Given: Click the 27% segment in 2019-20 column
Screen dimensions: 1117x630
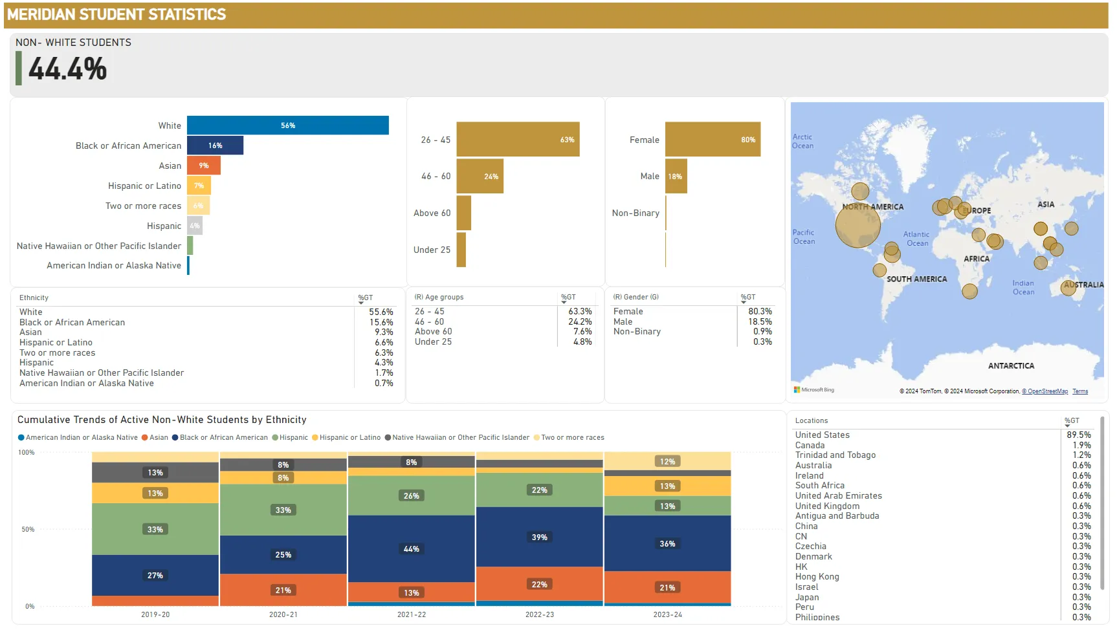Looking at the screenshot, I should (x=155, y=576).
